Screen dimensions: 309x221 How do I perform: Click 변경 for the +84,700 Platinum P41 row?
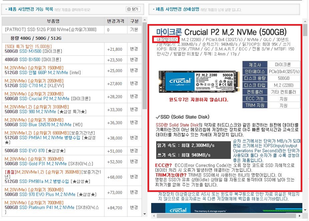pos(134,207)
